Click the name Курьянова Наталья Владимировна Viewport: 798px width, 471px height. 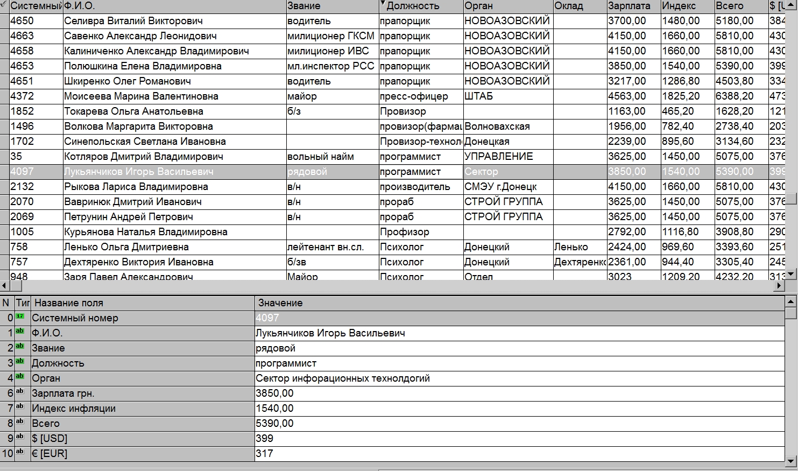(x=146, y=232)
